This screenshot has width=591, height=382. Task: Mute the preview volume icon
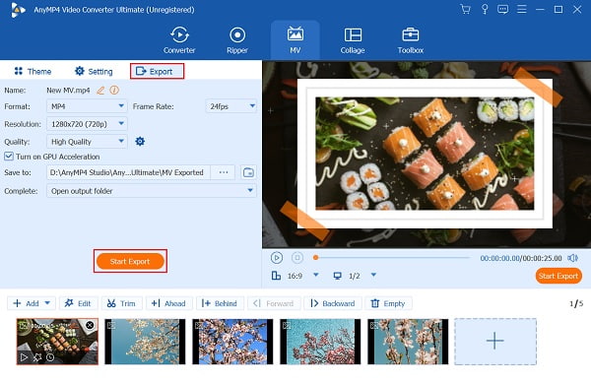click(572, 258)
